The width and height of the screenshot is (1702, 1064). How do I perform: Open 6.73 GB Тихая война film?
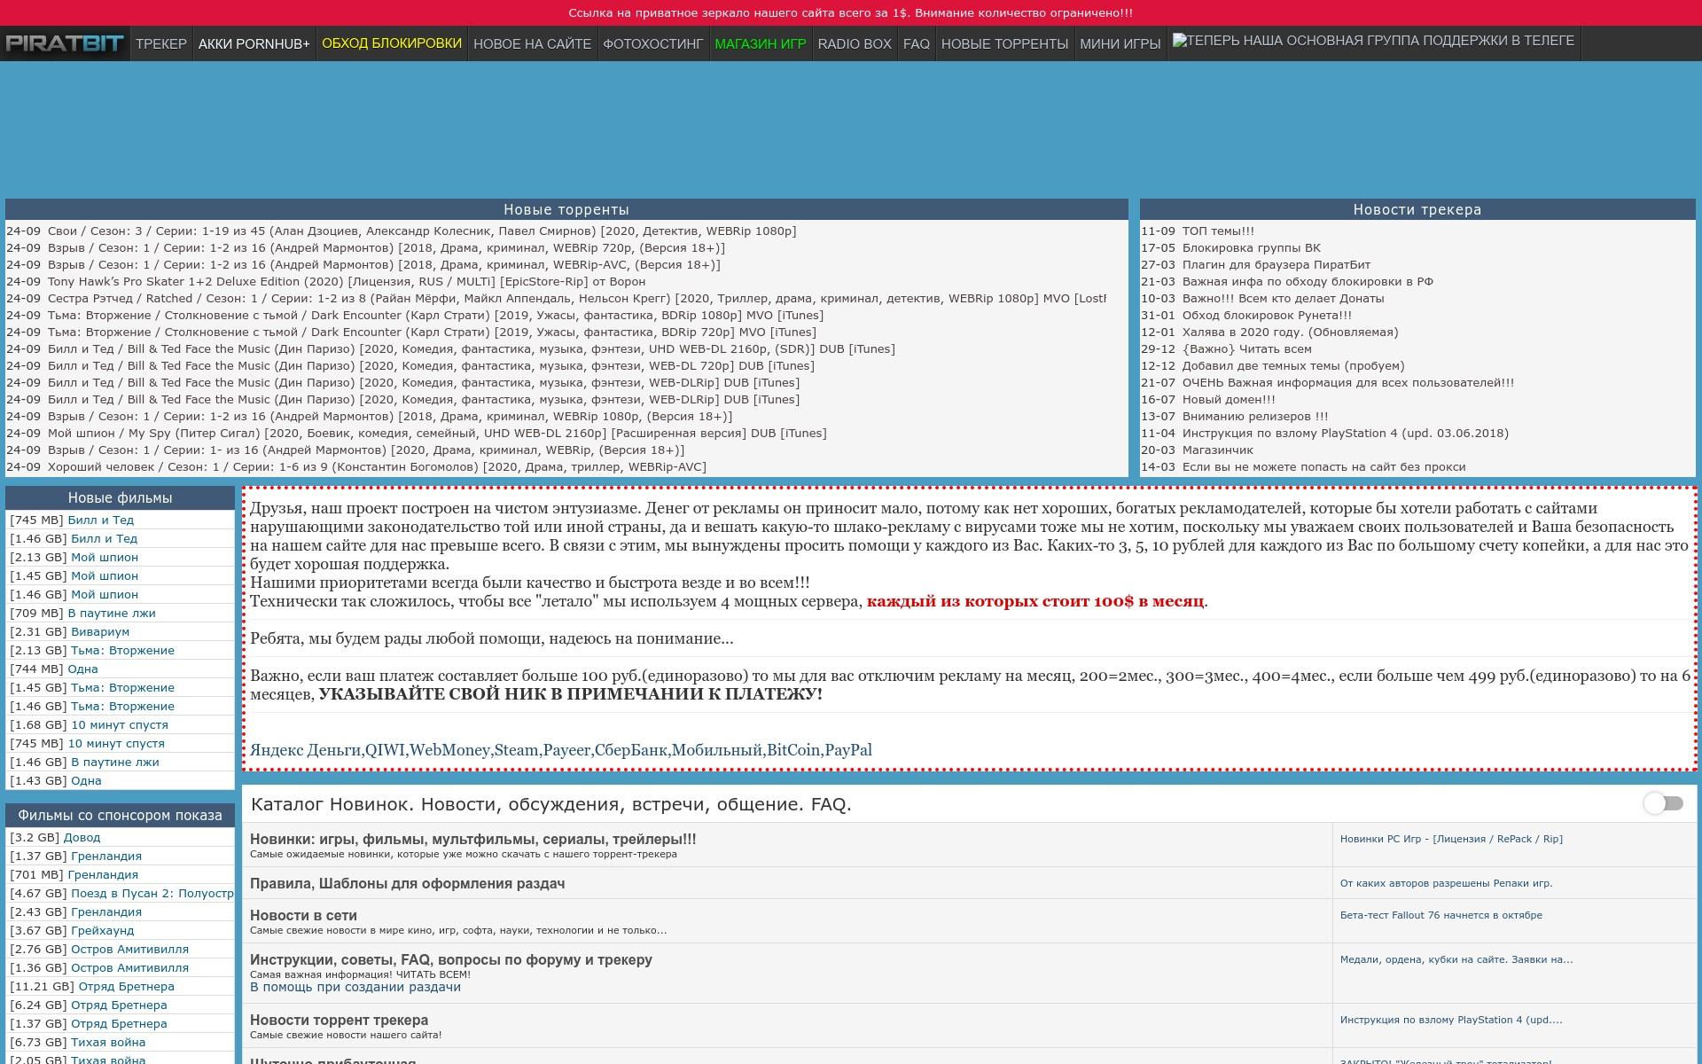pyautogui.click(x=108, y=1042)
